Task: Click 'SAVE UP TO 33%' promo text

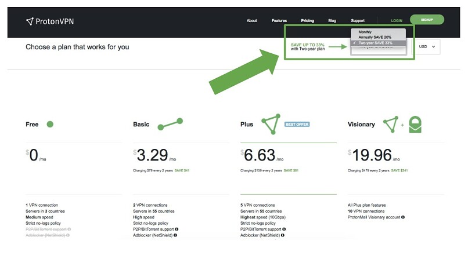Action: click(x=307, y=45)
